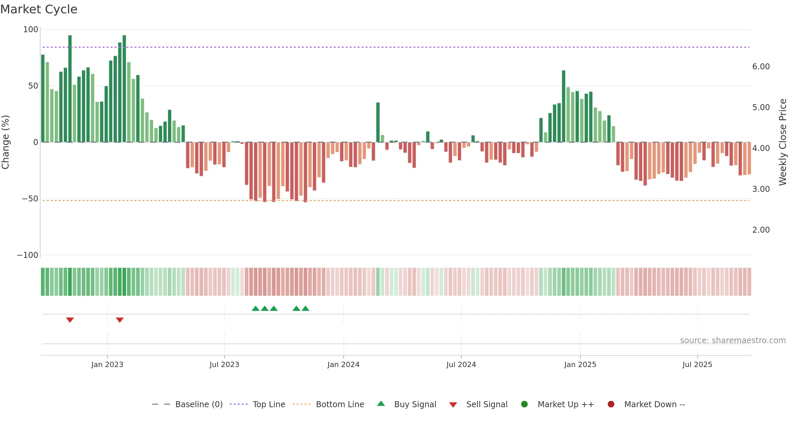Screen dimensions: 797x448
Task: Click the 2.00 Weekly Close Price tick
Action: [x=761, y=230]
